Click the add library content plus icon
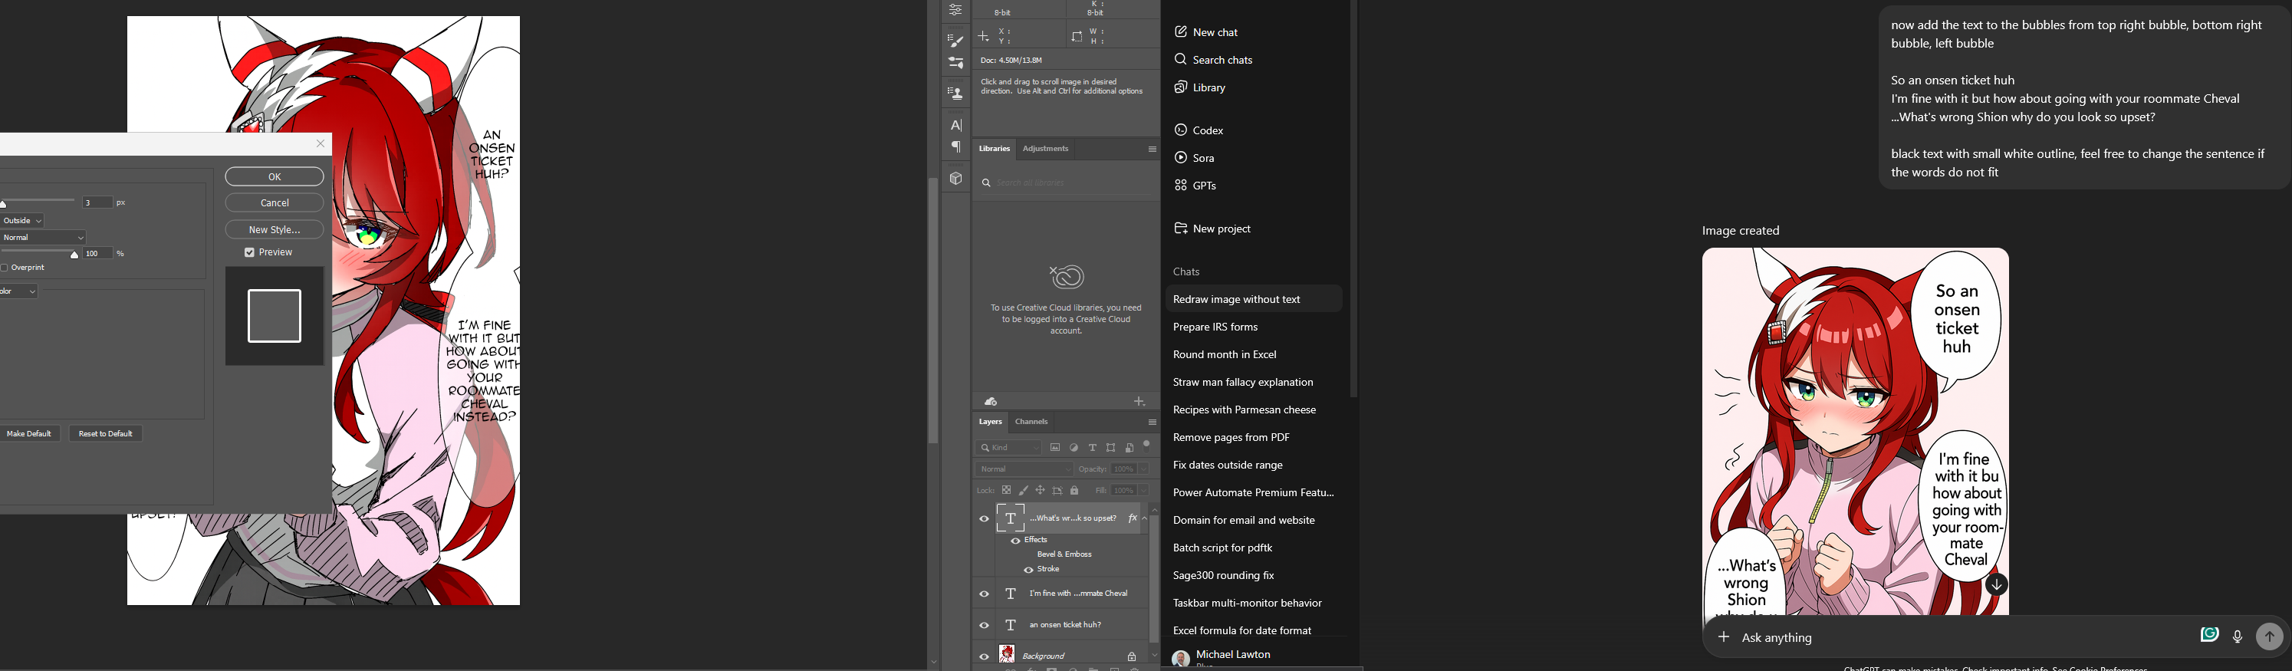 tap(1139, 401)
